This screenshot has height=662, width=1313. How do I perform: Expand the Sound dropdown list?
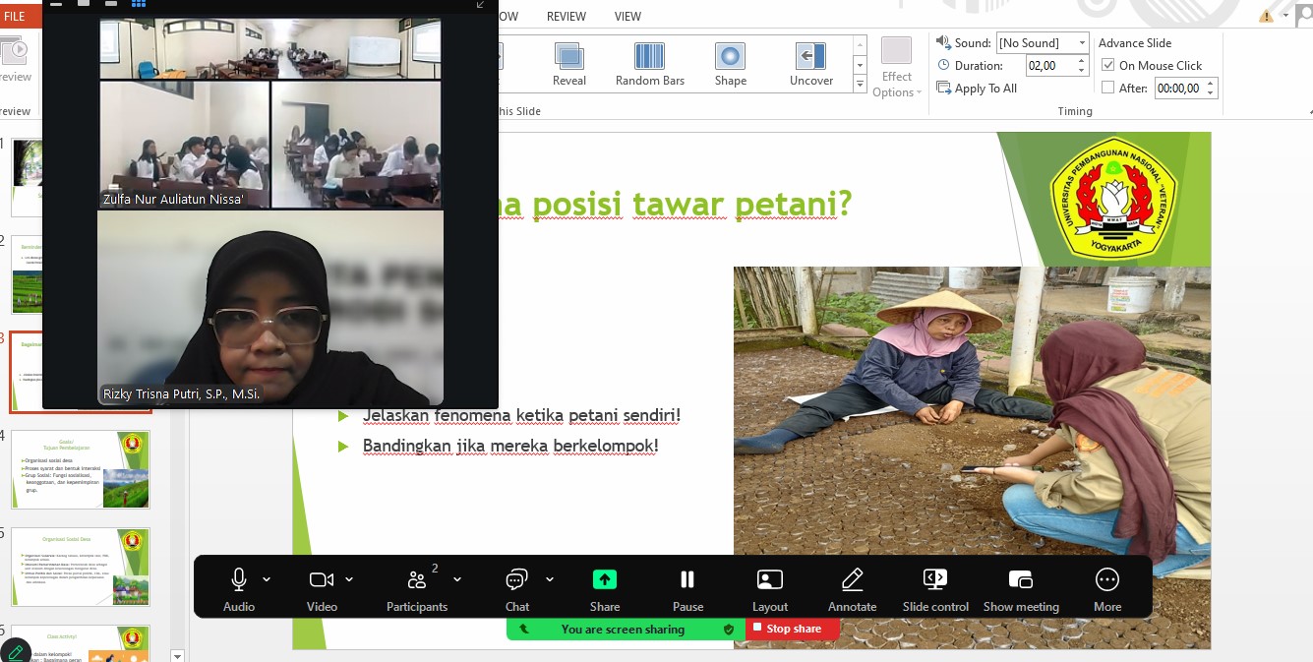[1082, 43]
